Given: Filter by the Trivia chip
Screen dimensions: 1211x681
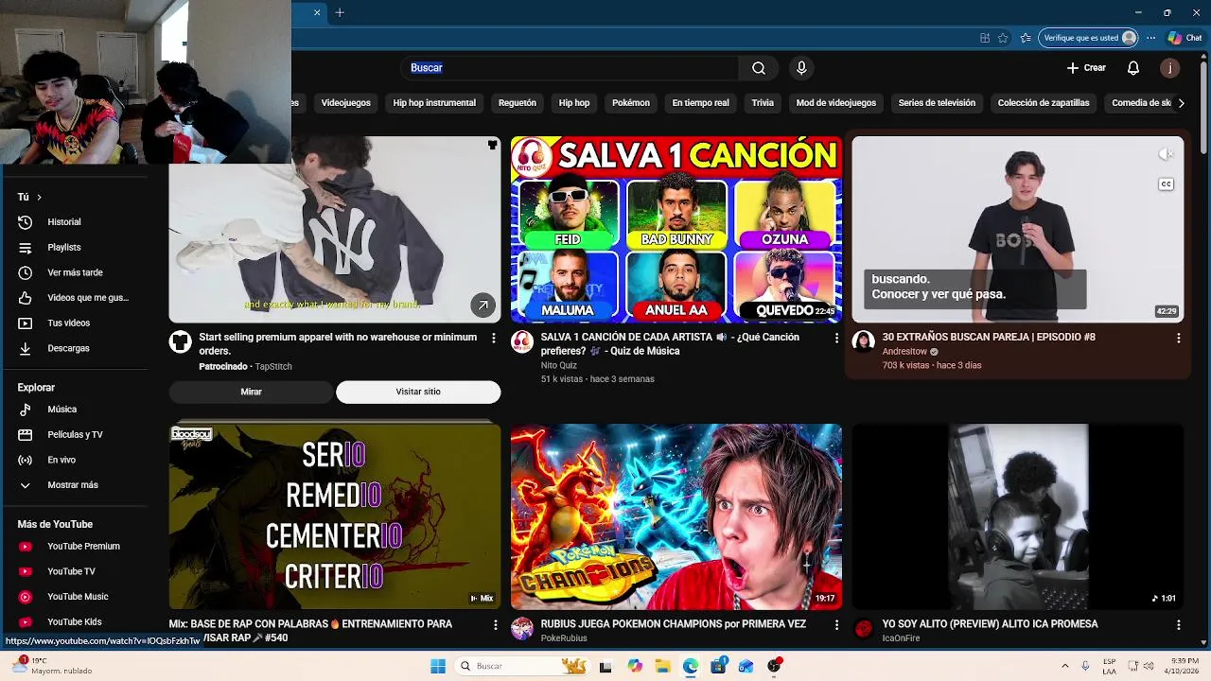Looking at the screenshot, I should tap(763, 103).
